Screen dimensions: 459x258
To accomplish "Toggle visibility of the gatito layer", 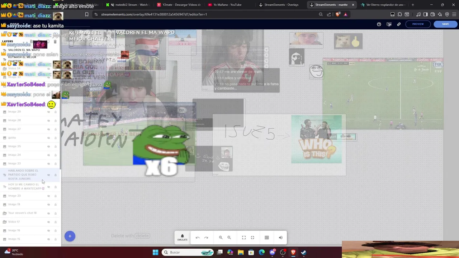I will tap(49, 138).
